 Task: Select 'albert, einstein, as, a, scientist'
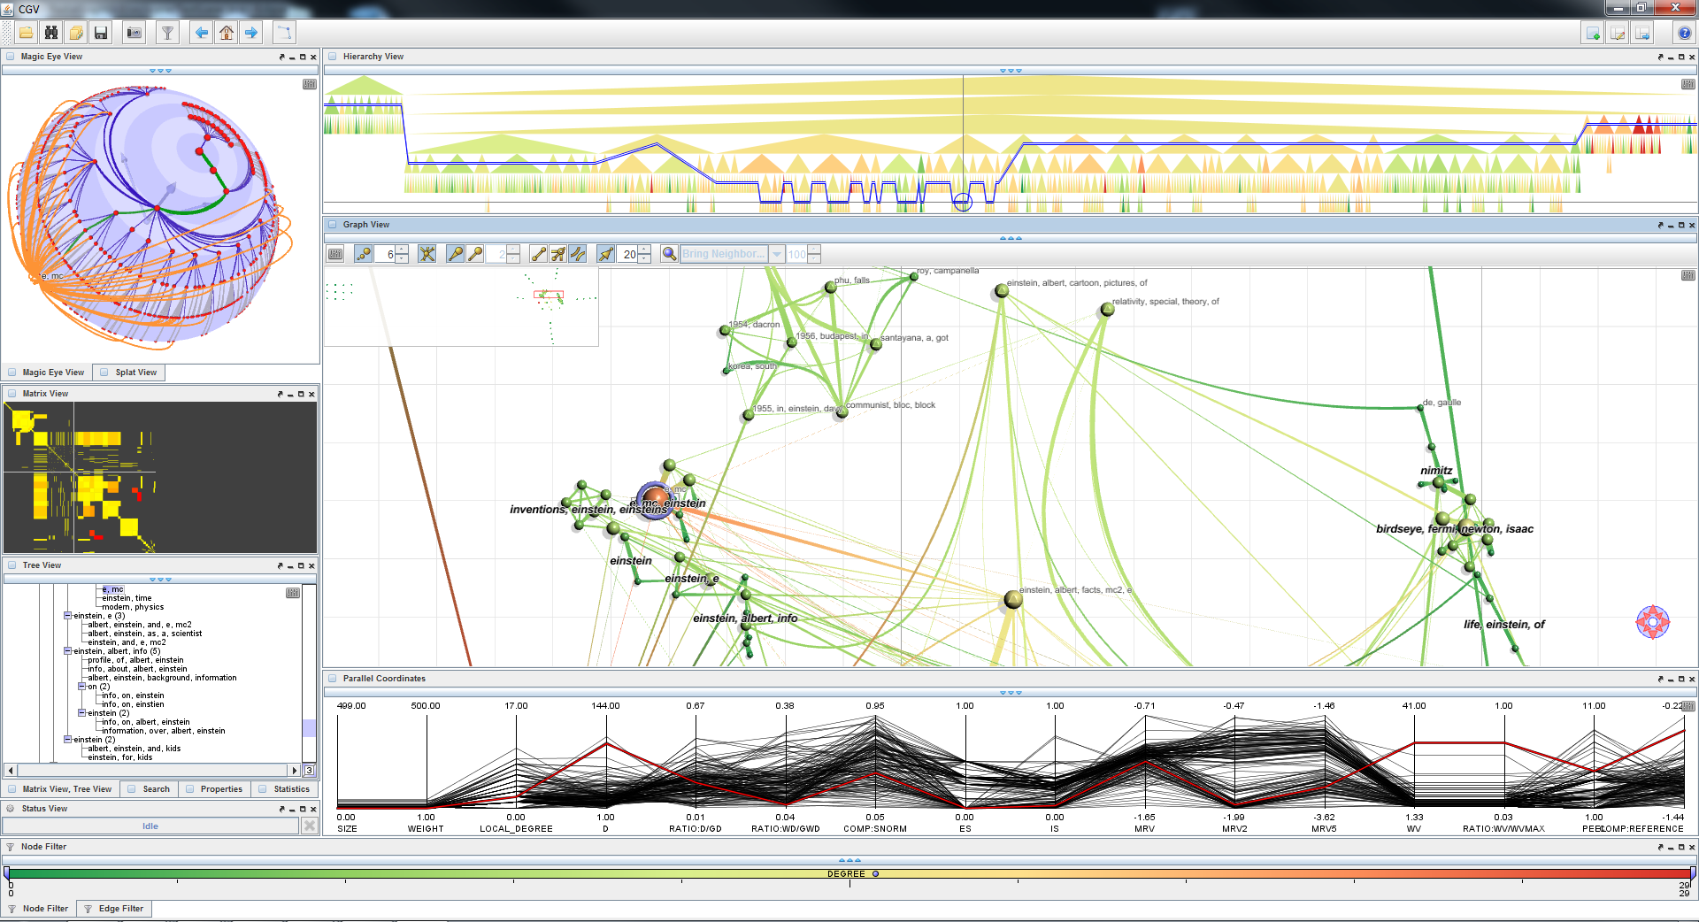[145, 634]
